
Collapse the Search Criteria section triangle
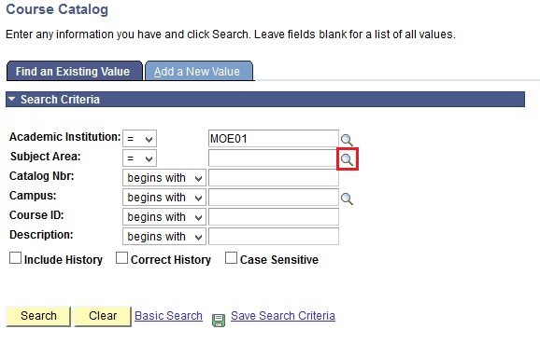12,99
